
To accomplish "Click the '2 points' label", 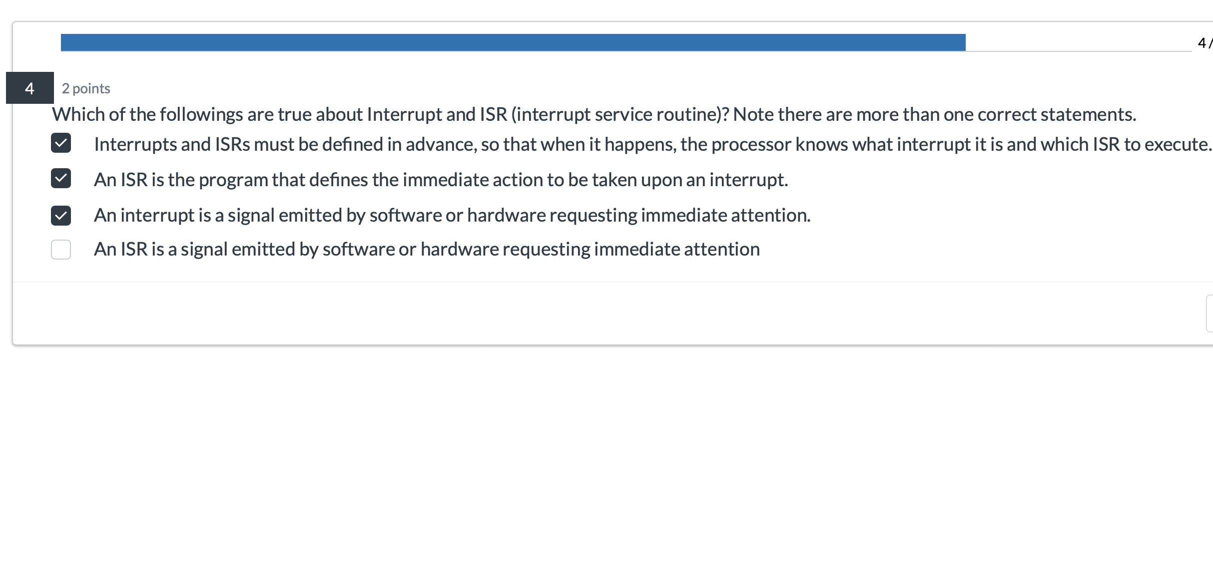I will tap(85, 88).
